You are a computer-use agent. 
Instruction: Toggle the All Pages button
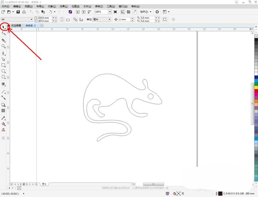click(x=75, y=20)
